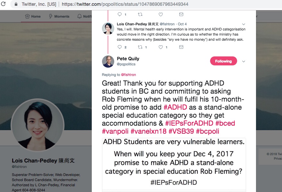The image size is (282, 192).
Task: Open the #IEPsForADHD hashtag link
Action: pyautogui.click(x=189, y=123)
